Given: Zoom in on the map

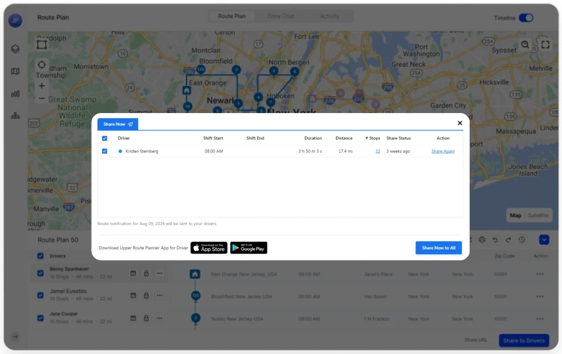Looking at the screenshot, I should pos(42,86).
